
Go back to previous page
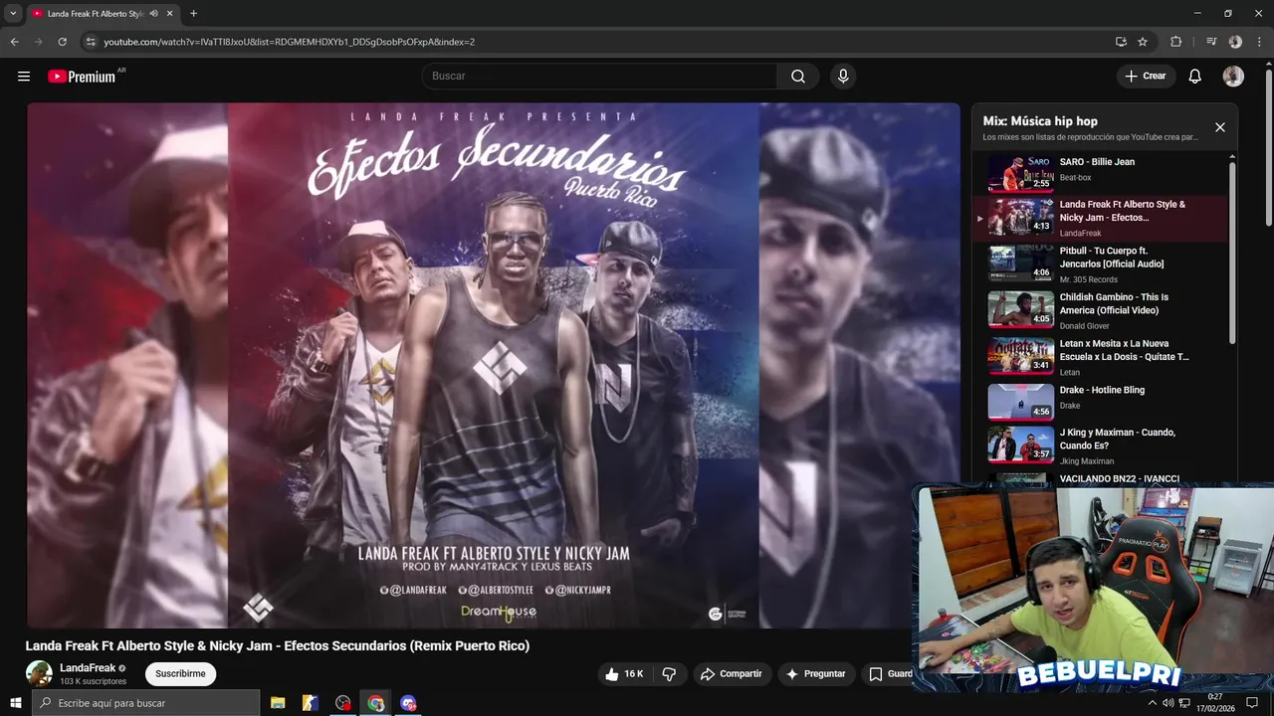(14, 42)
